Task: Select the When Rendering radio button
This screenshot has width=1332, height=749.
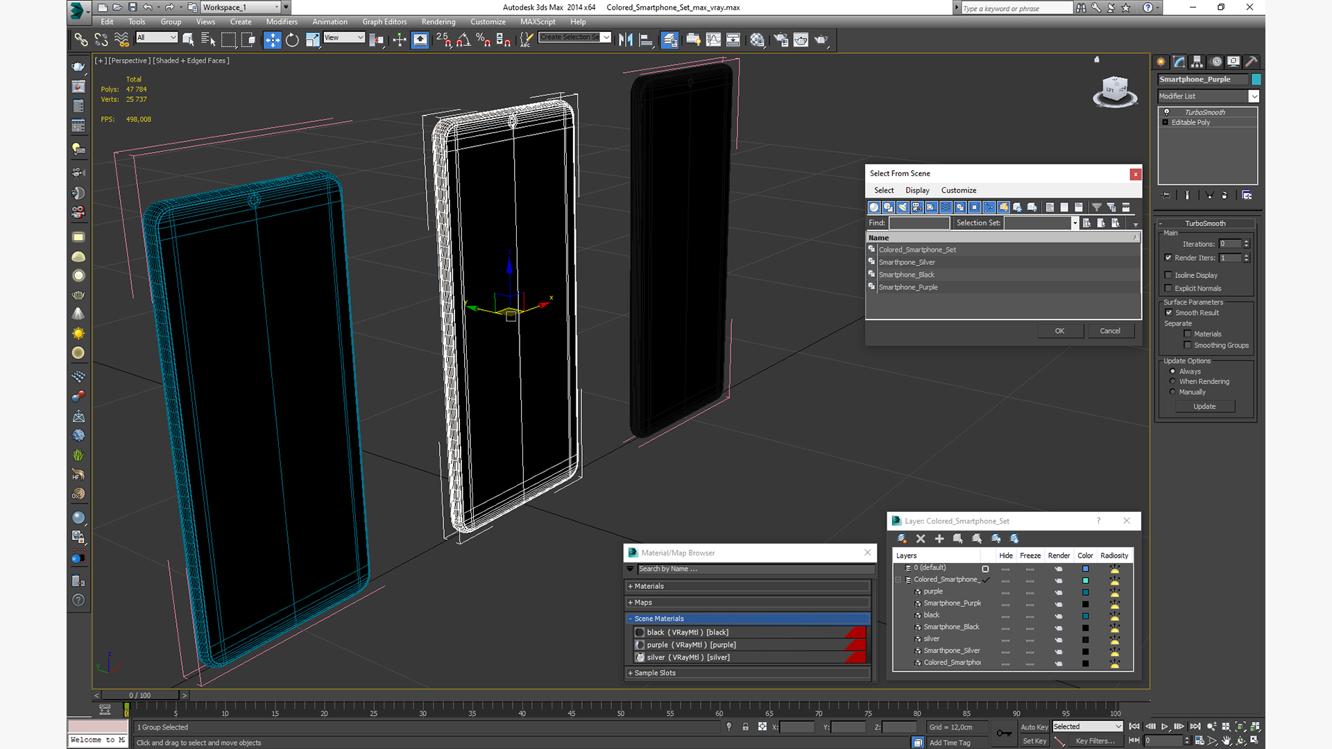Action: coord(1173,381)
